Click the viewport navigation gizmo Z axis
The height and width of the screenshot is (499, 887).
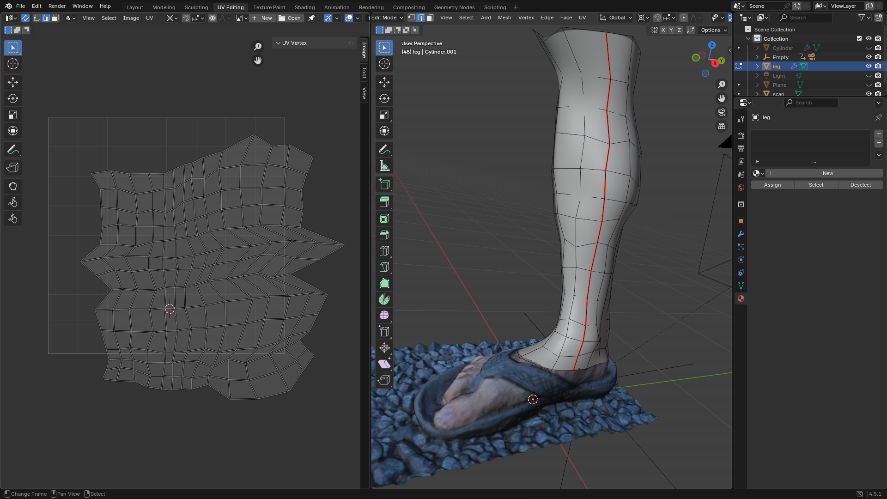click(x=712, y=45)
